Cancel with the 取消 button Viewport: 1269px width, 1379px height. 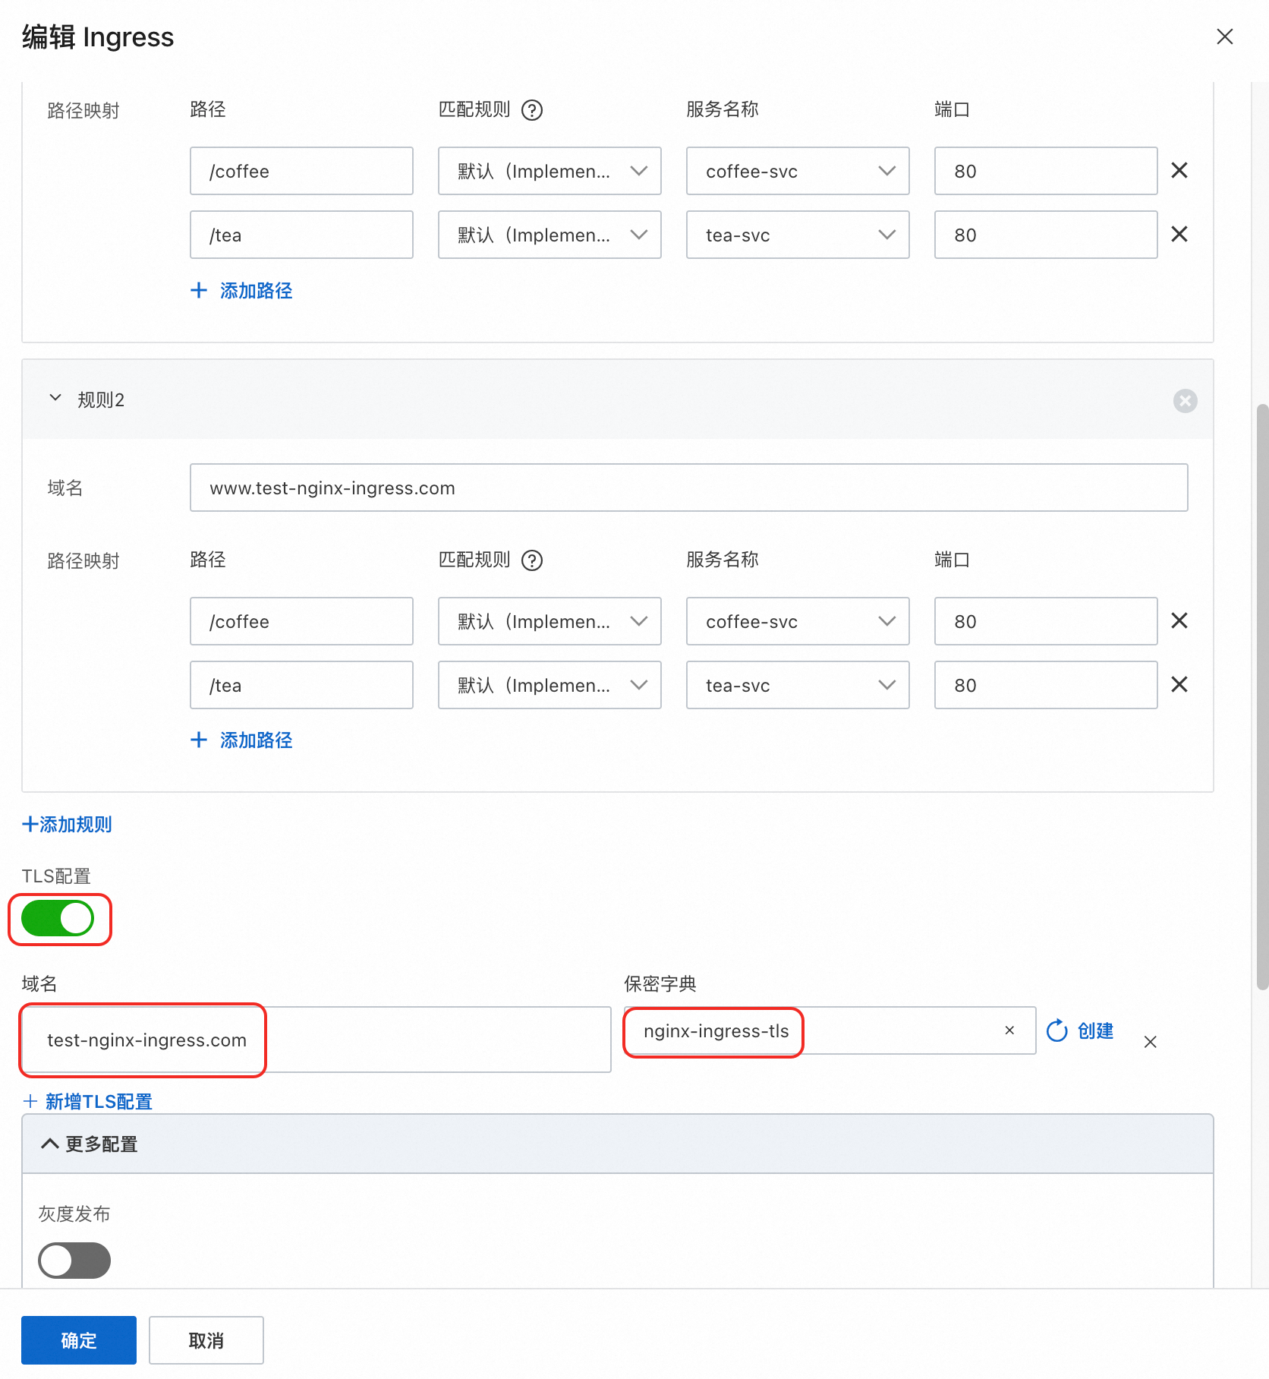206,1340
